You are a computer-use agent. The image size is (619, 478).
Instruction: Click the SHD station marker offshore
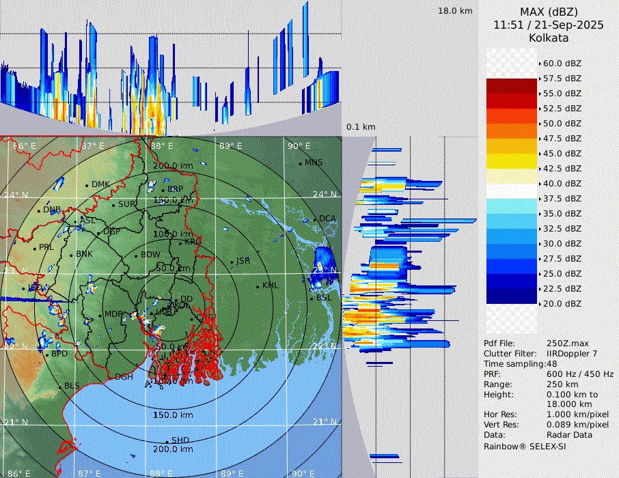click(167, 441)
